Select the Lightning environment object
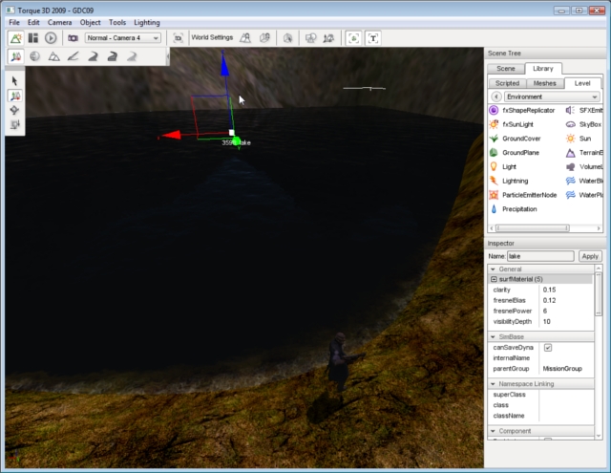 pos(515,181)
